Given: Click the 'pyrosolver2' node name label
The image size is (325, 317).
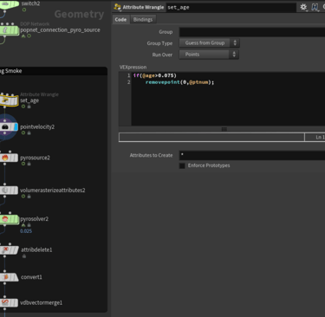Looking at the screenshot, I should [35, 219].
